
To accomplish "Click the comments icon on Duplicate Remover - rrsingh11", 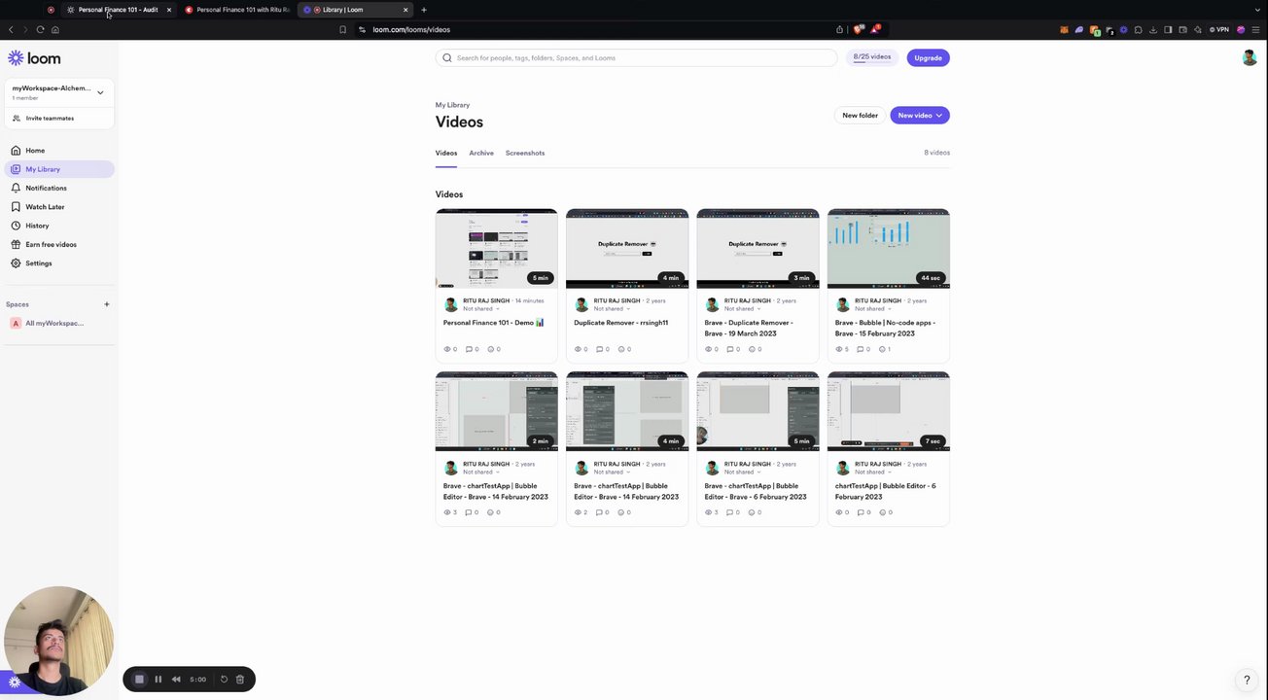I will pos(600,349).
